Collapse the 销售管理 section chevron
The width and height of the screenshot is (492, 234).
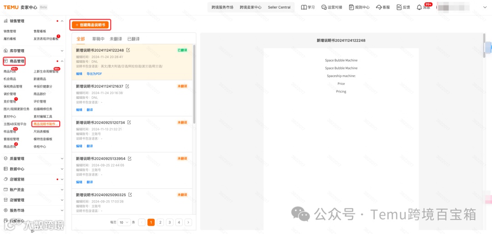(62, 21)
